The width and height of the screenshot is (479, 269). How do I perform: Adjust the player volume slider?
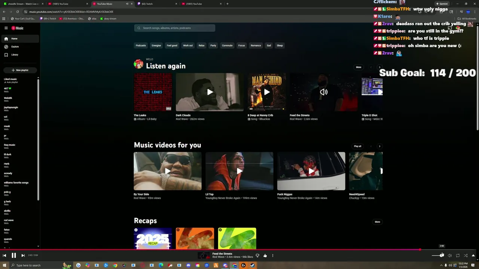[437, 256]
